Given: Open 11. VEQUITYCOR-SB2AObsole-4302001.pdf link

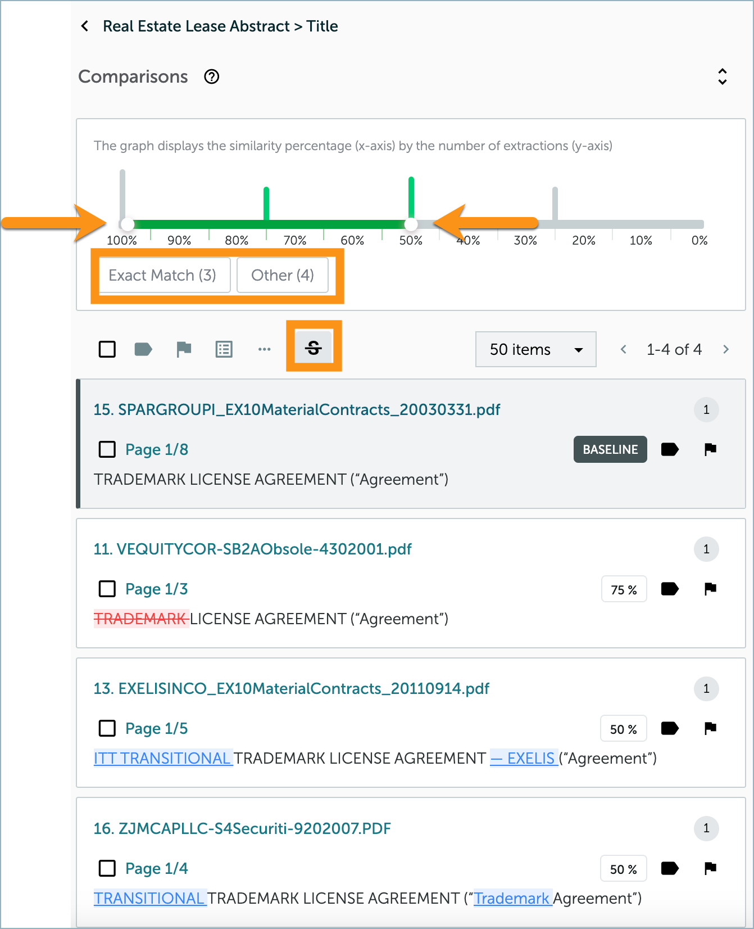Looking at the screenshot, I should tap(252, 549).
